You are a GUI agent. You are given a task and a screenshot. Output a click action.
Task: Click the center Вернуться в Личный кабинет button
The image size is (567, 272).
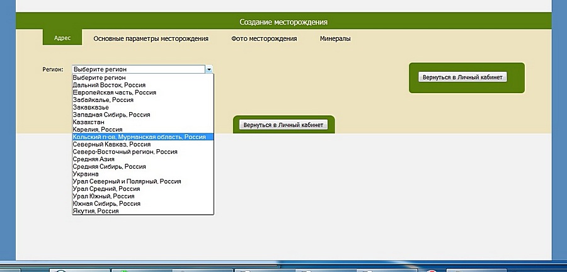[x=283, y=125]
